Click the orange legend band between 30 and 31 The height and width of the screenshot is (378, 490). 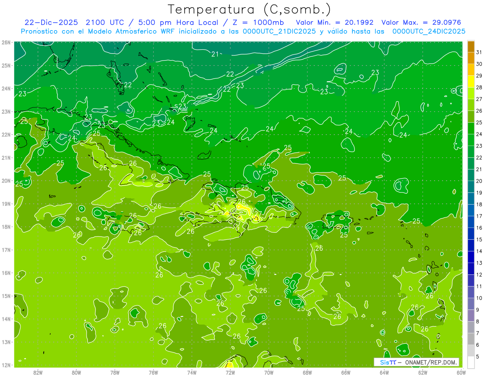471,58
